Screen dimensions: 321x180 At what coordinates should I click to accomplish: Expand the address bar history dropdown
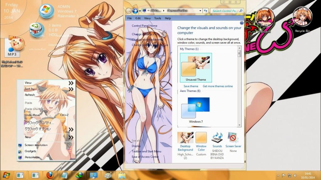tap(201, 11)
